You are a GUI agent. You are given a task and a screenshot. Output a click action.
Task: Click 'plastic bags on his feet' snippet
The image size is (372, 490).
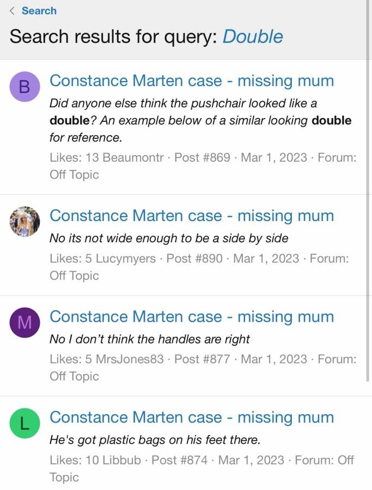(155, 440)
